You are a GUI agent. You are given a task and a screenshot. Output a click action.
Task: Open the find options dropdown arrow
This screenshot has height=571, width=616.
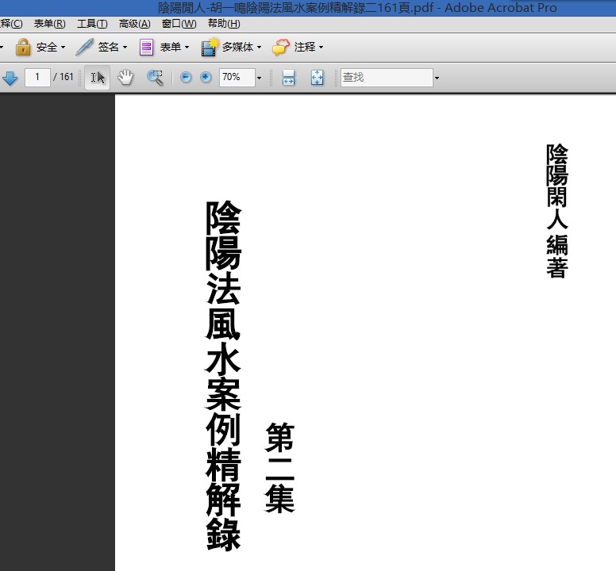[x=437, y=78]
